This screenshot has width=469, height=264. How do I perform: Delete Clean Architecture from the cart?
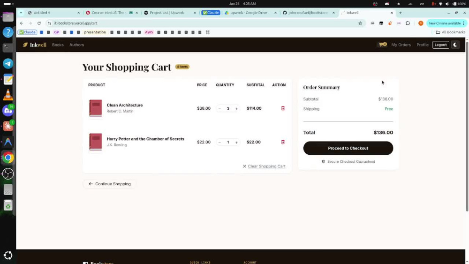point(283,108)
